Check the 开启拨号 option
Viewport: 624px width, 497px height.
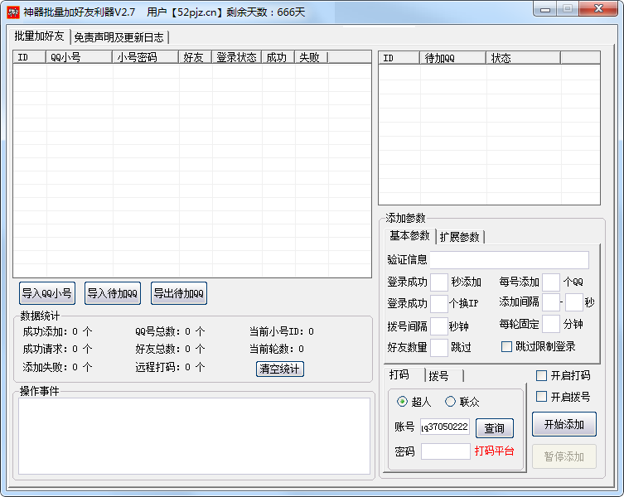coord(542,397)
